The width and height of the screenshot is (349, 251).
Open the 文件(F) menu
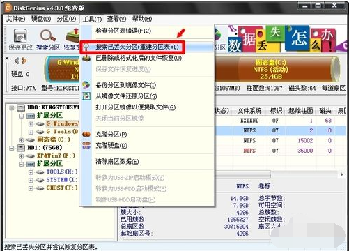[x=15, y=19]
